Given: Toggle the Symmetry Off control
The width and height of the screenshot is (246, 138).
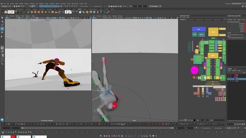Looking at the screenshot, I should point(98,6).
